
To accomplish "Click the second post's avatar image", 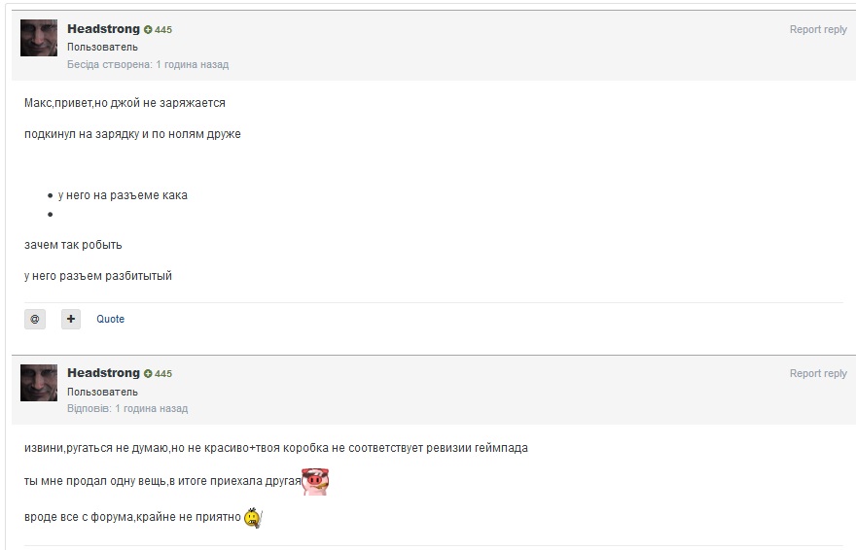I will tap(39, 382).
